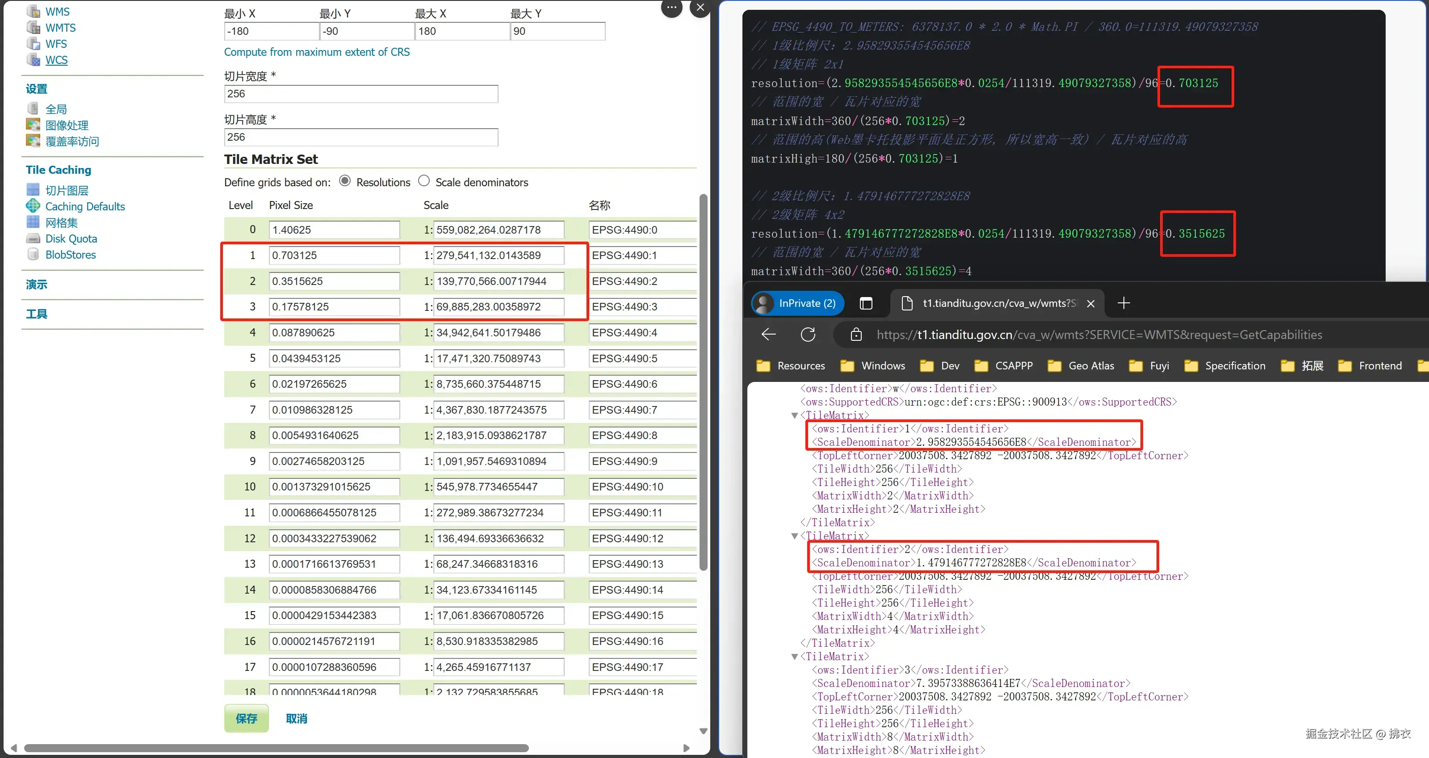Select the Resolutions radio button
The height and width of the screenshot is (758, 1429).
point(345,181)
